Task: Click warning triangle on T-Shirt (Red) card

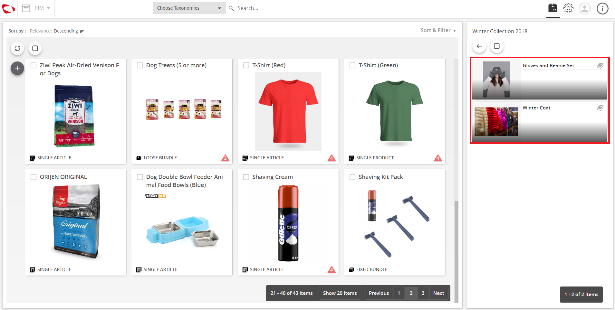Action: pyautogui.click(x=332, y=158)
